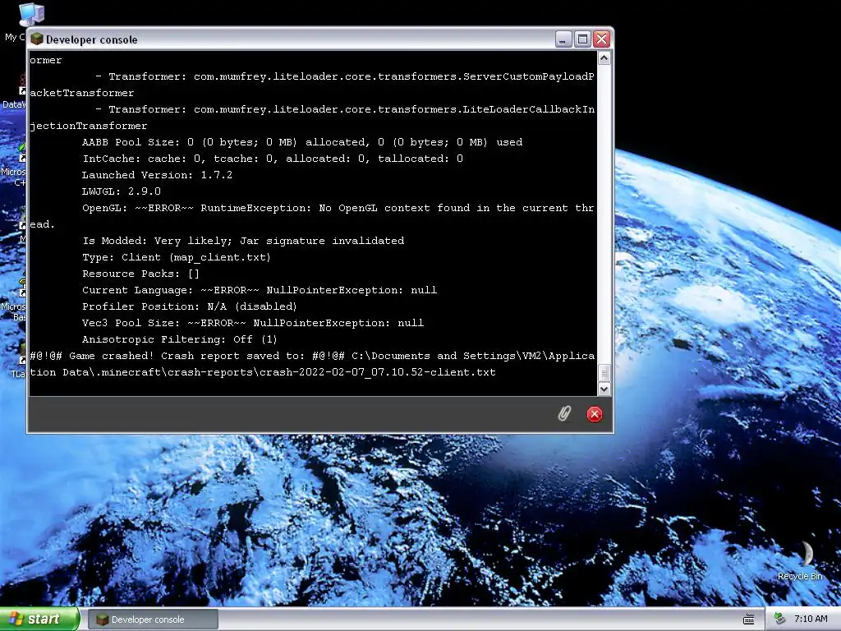
Task: Click the Developer console title bar icon
Action: (x=36, y=39)
